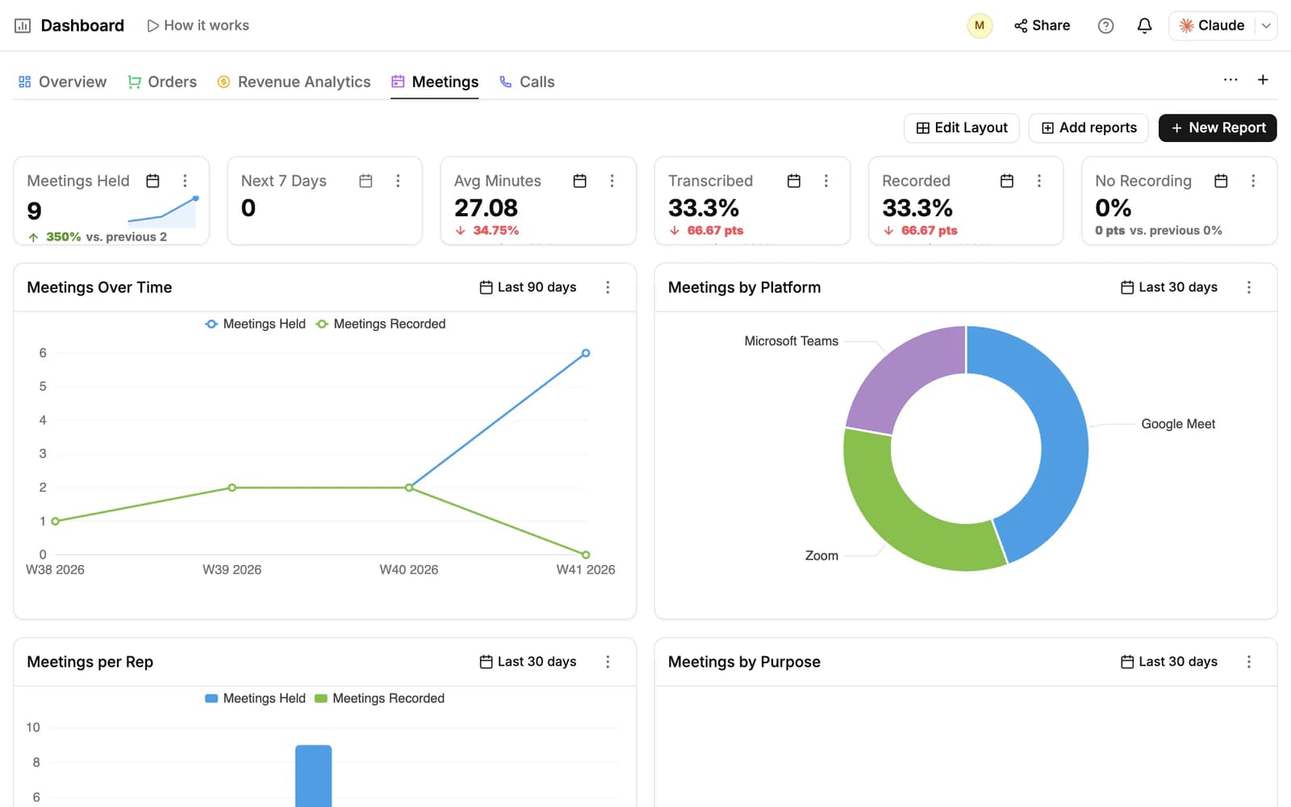Add a new dashboard tab with plus

[1263, 80]
